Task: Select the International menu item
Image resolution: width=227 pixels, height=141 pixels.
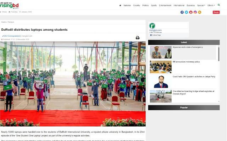Action: click(x=179, y=5)
